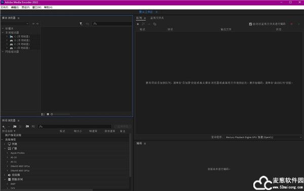Open the Mercury Playback Engine renderer dropdown
Screen dimensions: 304x191
[x=263, y=137]
